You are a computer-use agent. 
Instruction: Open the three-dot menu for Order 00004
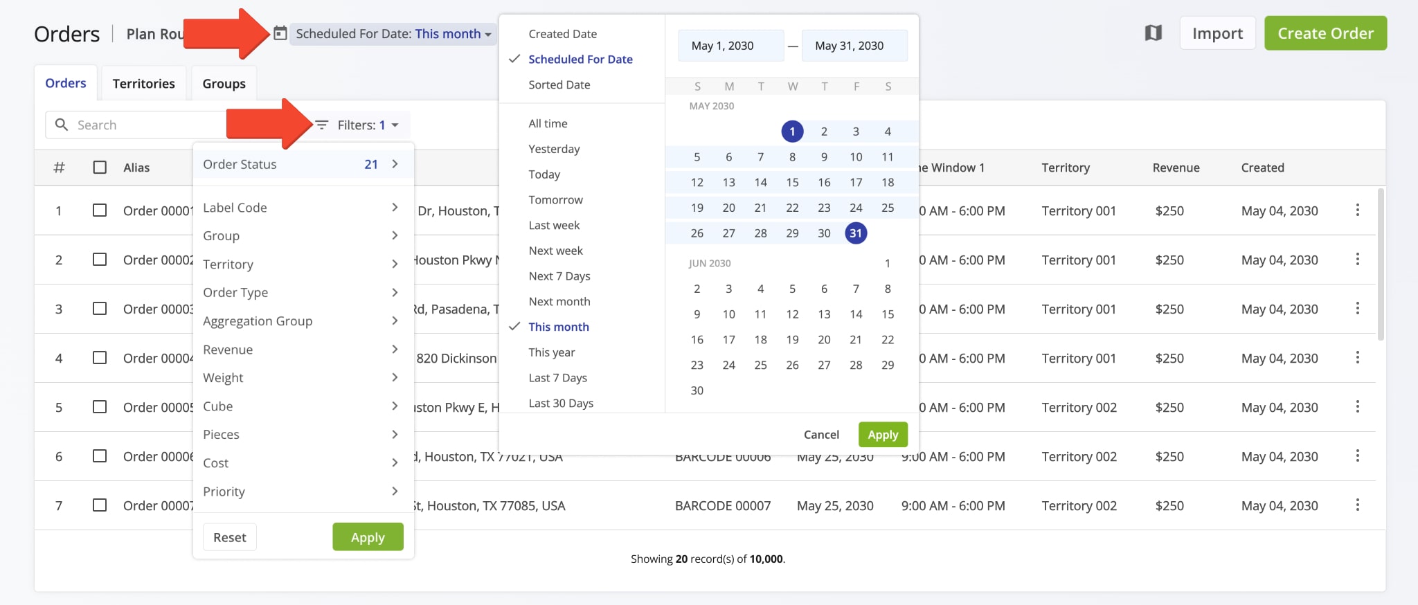point(1357,357)
